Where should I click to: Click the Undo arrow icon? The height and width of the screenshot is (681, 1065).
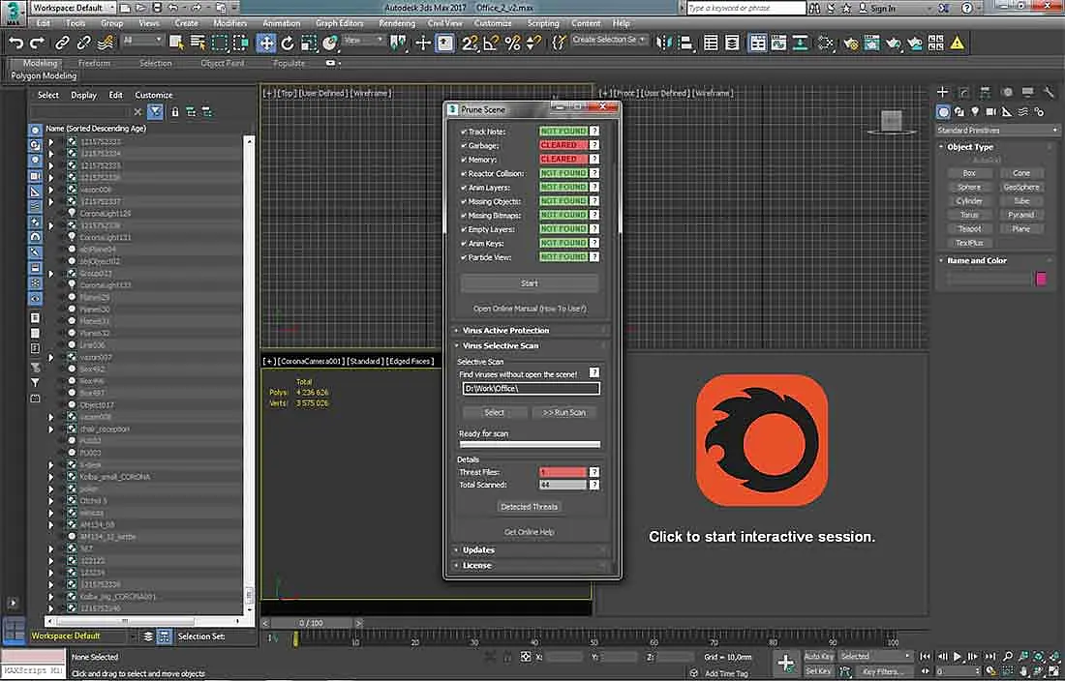(15, 44)
